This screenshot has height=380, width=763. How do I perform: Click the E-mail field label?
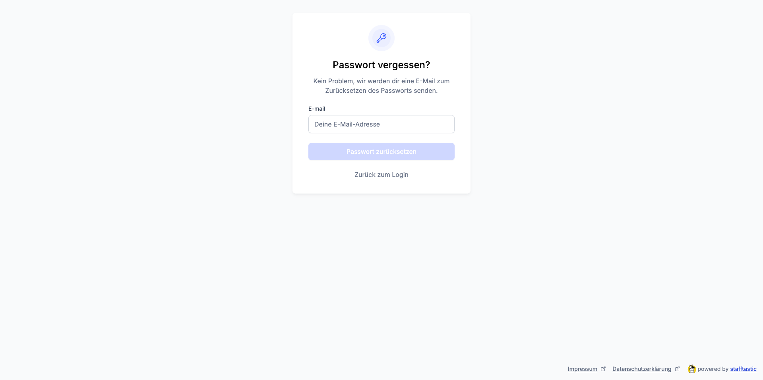click(317, 109)
